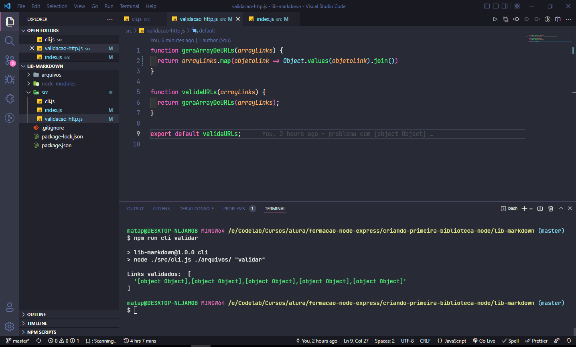Open the File menu
Image resolution: width=576 pixels, height=347 pixels.
tap(21, 6)
